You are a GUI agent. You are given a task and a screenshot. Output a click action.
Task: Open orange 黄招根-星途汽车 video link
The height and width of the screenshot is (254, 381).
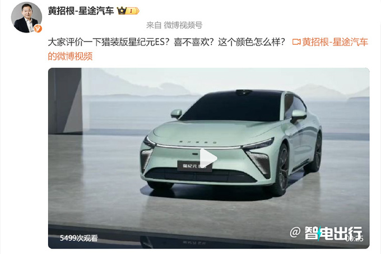click(335, 42)
